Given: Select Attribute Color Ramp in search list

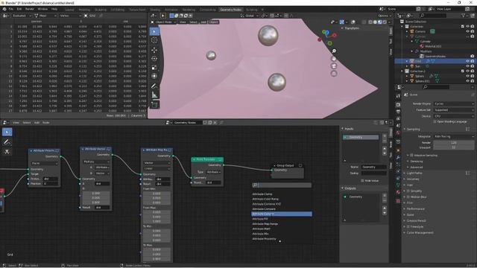Looking at the screenshot, I should 265,199.
